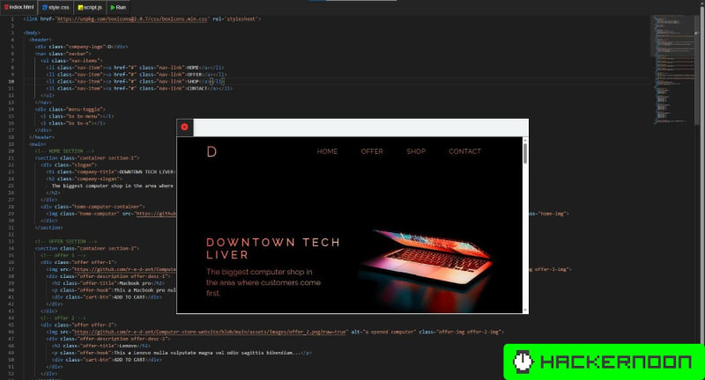Switch to the script.js tab
This screenshot has width=705, height=380.
pyautogui.click(x=93, y=6)
